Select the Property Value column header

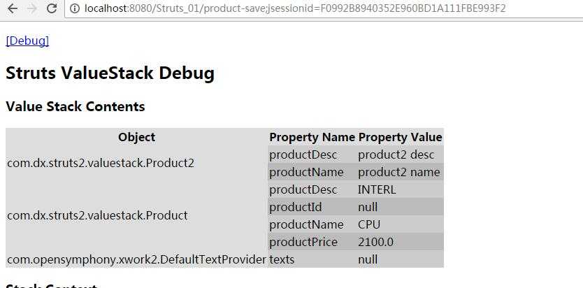[400, 137]
